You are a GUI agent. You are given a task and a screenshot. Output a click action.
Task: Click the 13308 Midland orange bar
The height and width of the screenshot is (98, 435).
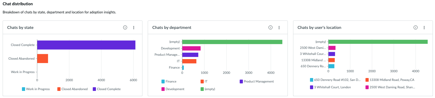pyautogui.click(x=332, y=60)
